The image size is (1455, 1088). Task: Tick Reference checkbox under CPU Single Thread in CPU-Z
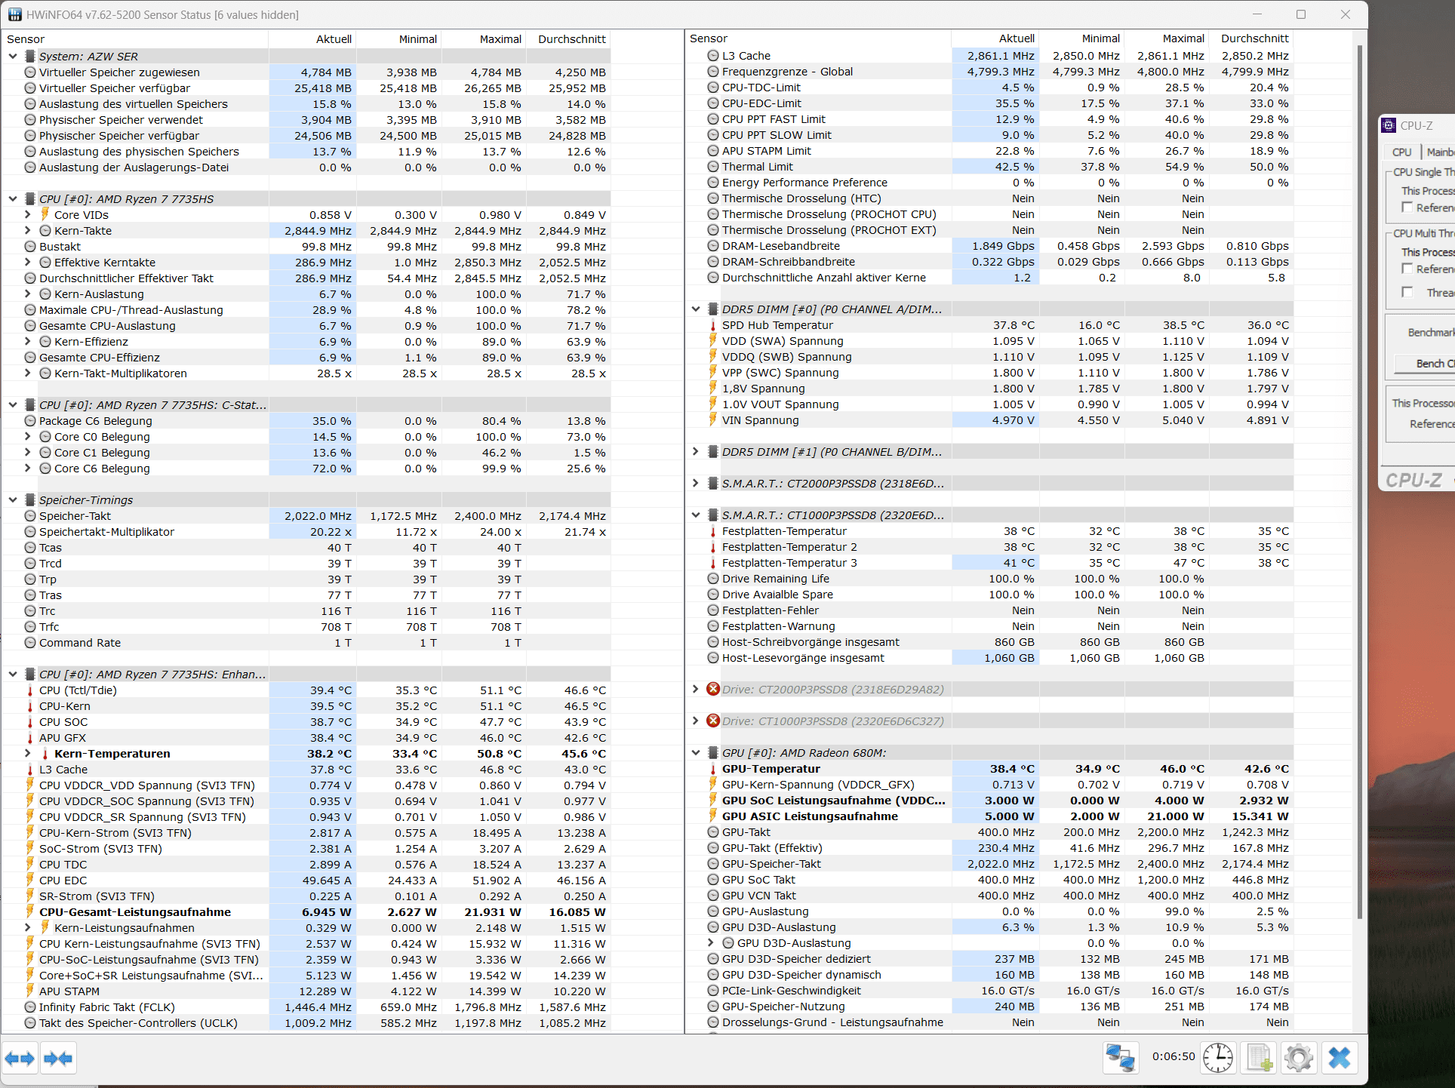point(1407,207)
